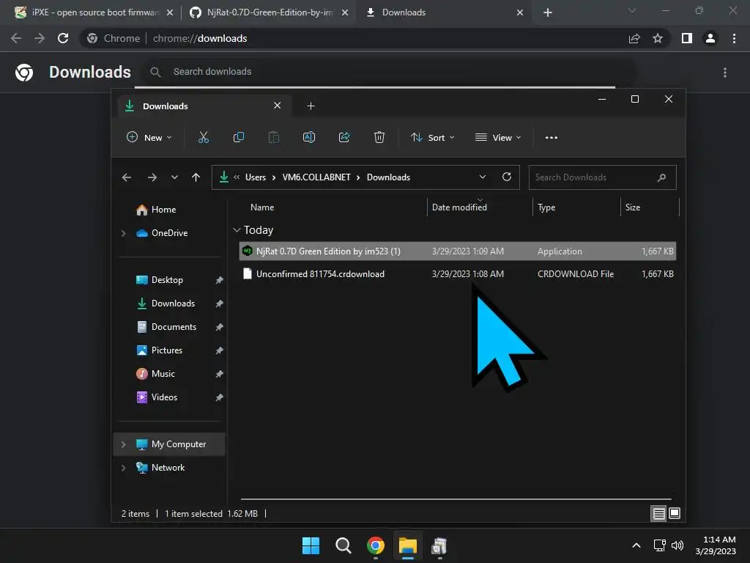
Task: Add a new File Explorer tab
Action: tap(311, 106)
